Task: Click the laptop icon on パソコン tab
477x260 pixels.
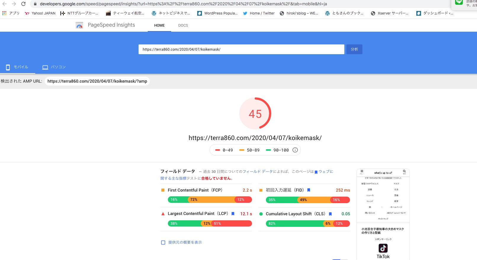Action: click(45, 68)
